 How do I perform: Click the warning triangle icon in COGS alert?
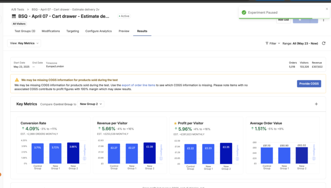point(17,80)
